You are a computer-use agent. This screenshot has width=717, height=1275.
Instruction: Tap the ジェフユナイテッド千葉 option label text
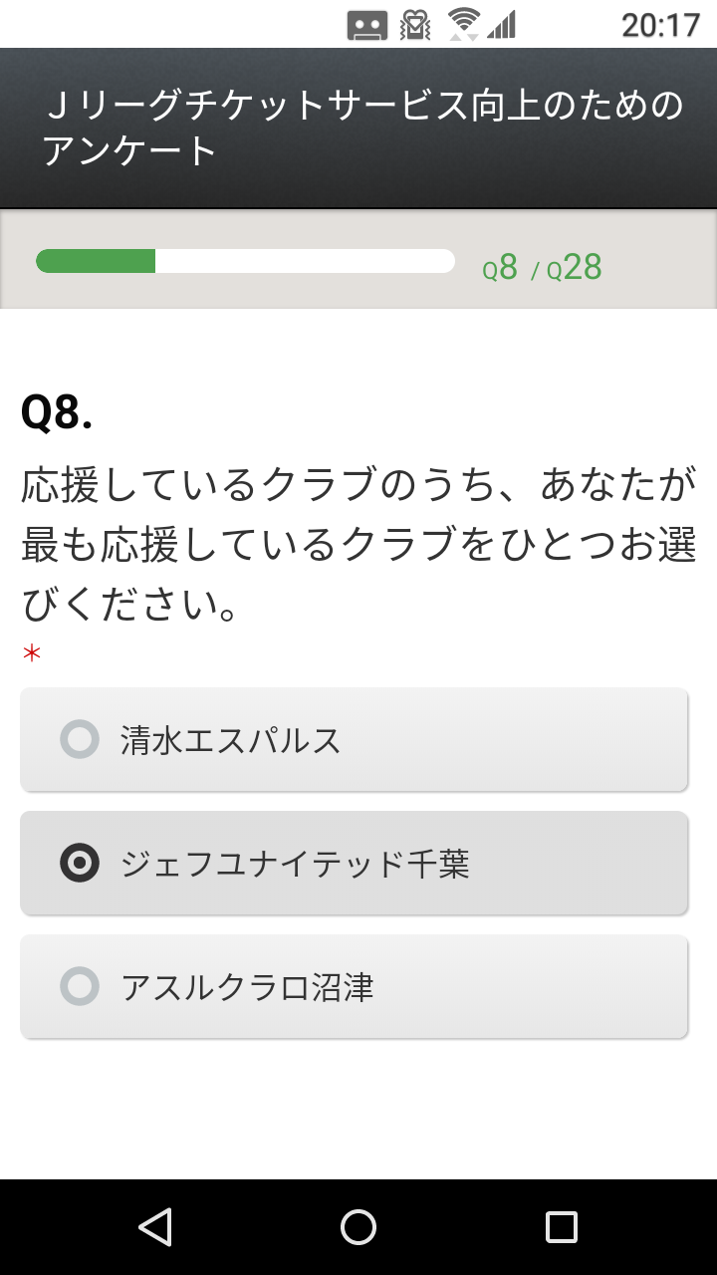[295, 864]
